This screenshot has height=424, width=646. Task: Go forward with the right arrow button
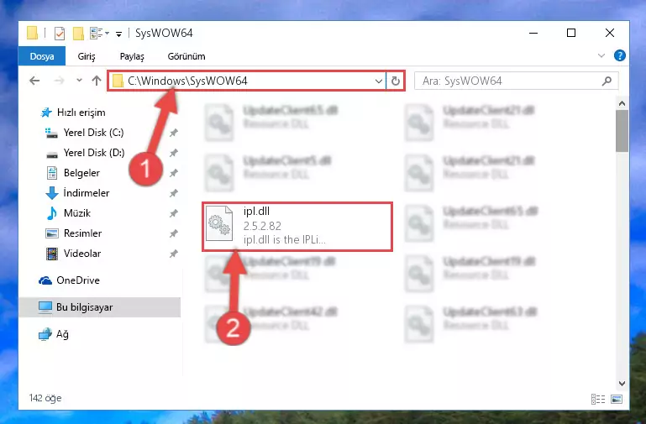pyautogui.click(x=60, y=81)
